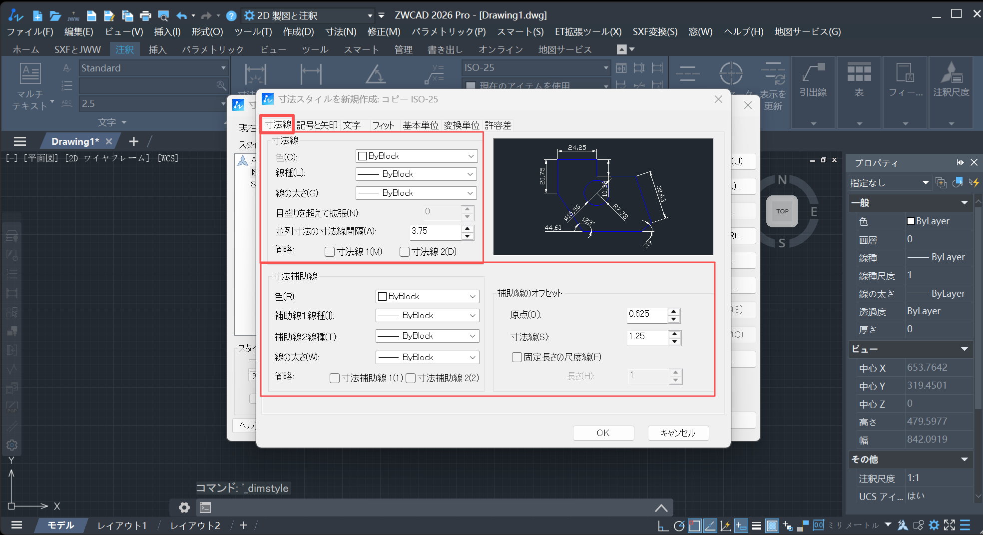The height and width of the screenshot is (535, 983).
Task: Switch to the 記号と矢印 tab
Action: click(x=317, y=125)
